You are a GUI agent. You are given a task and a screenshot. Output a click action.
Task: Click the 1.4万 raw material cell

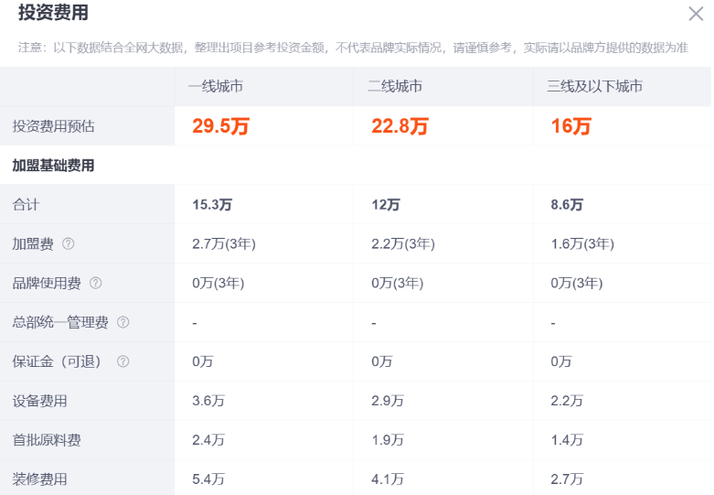coord(567,440)
